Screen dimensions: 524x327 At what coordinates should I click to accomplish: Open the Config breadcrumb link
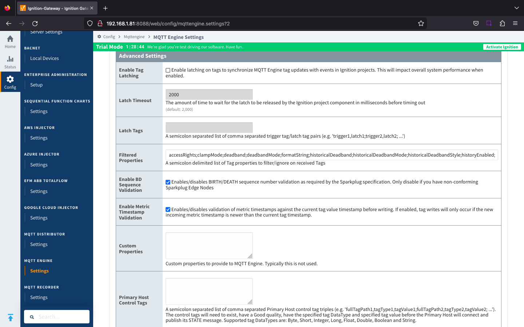109,37
